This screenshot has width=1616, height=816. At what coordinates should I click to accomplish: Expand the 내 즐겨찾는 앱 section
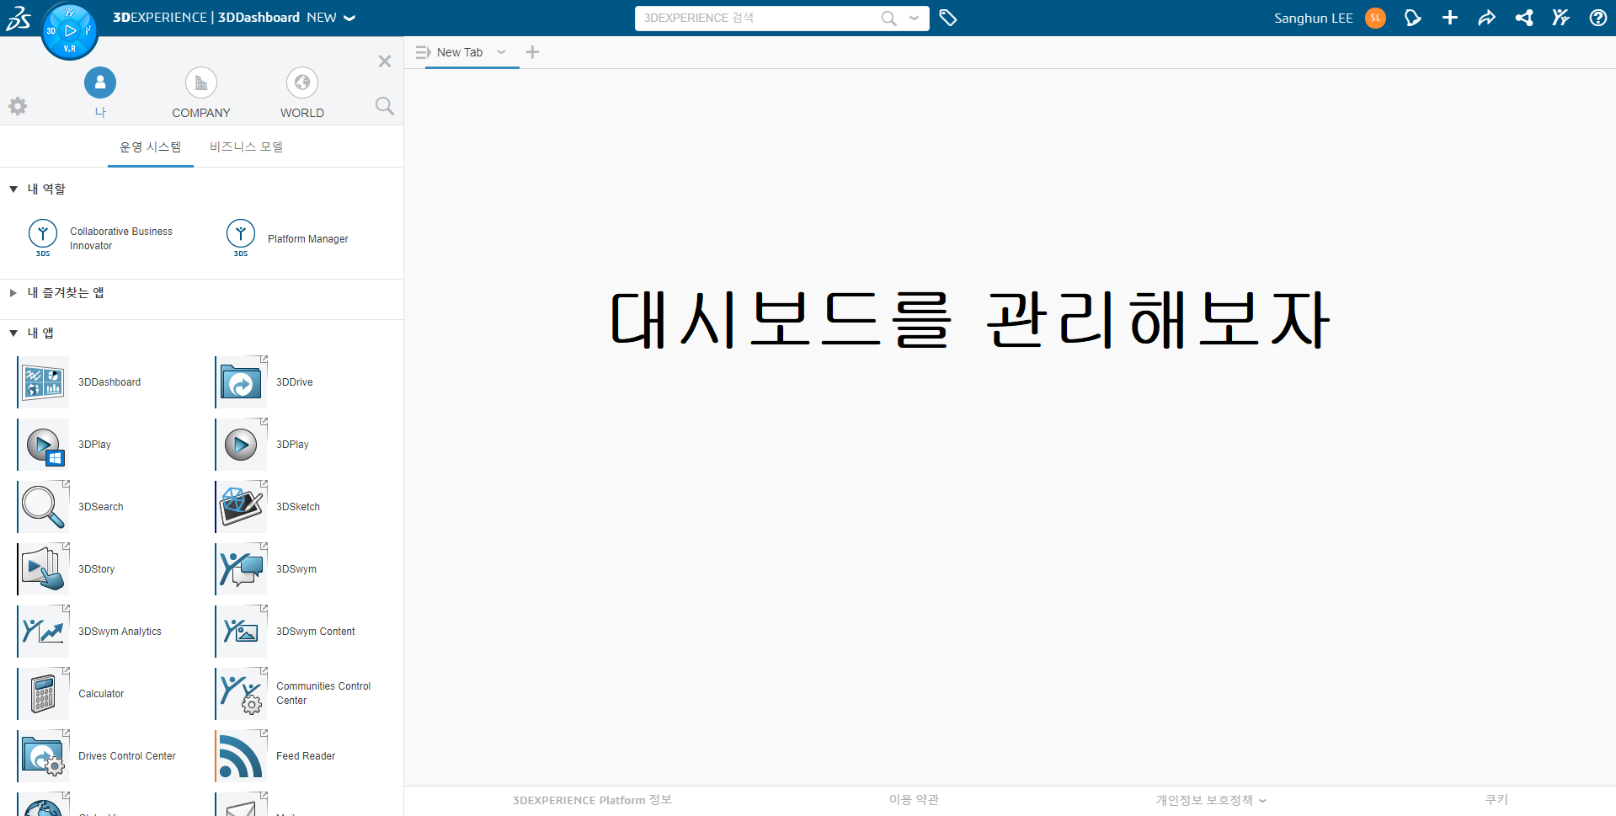click(13, 293)
